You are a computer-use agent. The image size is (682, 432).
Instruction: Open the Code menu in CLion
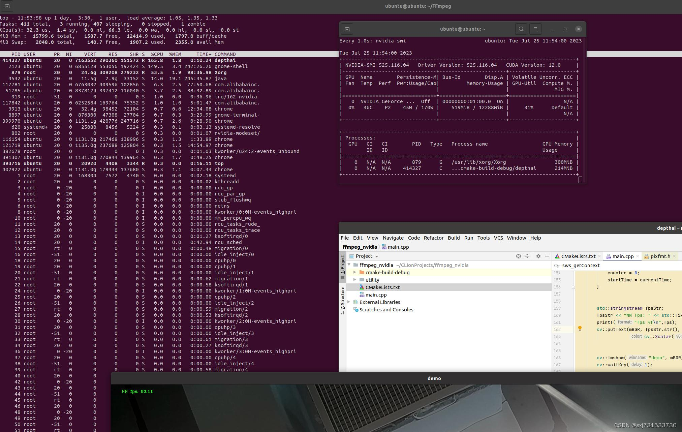tap(414, 238)
